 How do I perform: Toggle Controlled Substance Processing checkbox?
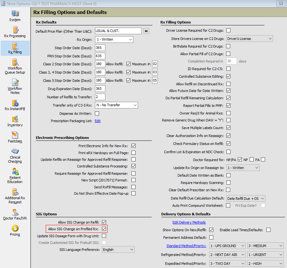134,166
